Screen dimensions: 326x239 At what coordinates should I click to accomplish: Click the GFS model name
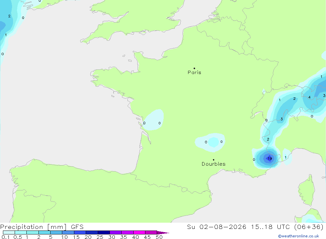[77, 227]
